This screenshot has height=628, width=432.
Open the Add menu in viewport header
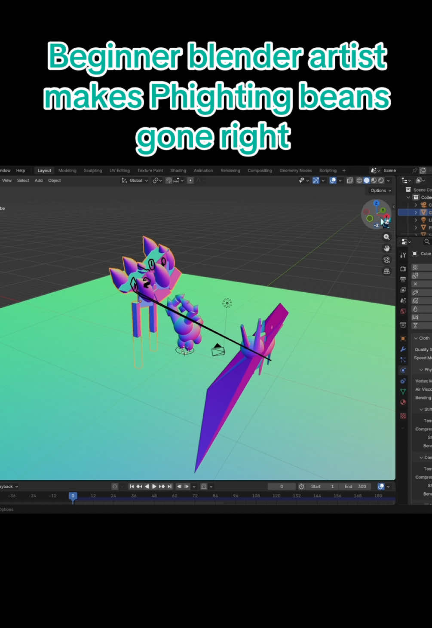(39, 181)
